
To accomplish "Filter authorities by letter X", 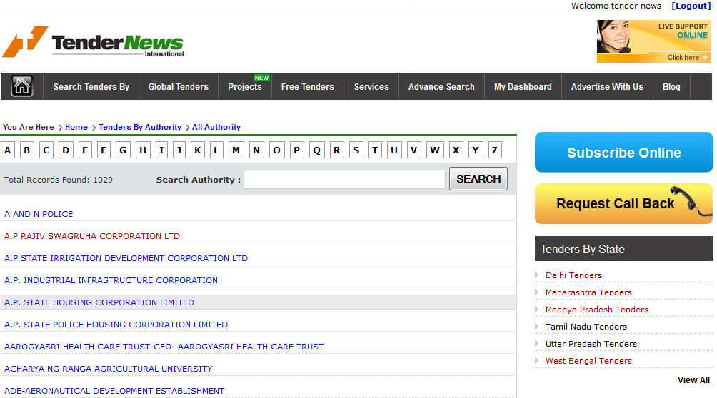I will point(456,150).
